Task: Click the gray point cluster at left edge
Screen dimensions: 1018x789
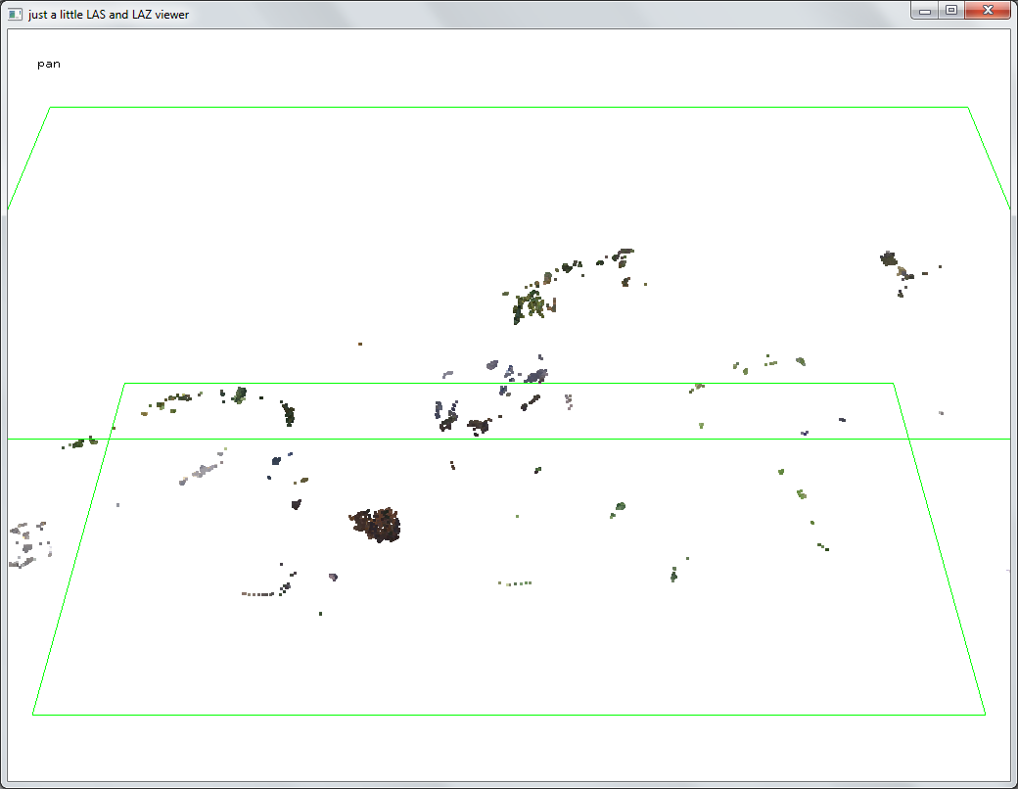Action: [27, 545]
